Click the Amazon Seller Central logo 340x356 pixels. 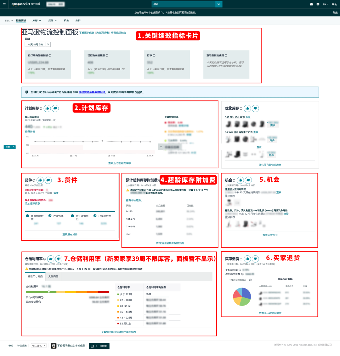[25, 4]
